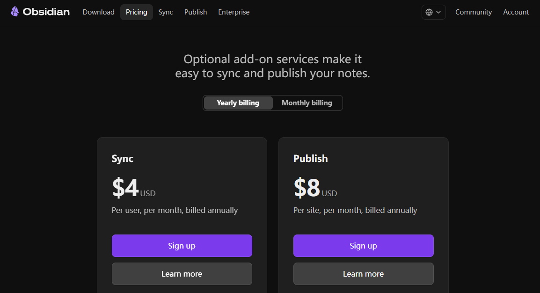The image size is (540, 293).
Task: Click the Publish card heading
Action: click(x=310, y=158)
